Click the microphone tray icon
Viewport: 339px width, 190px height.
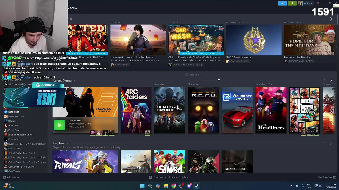[302, 186]
